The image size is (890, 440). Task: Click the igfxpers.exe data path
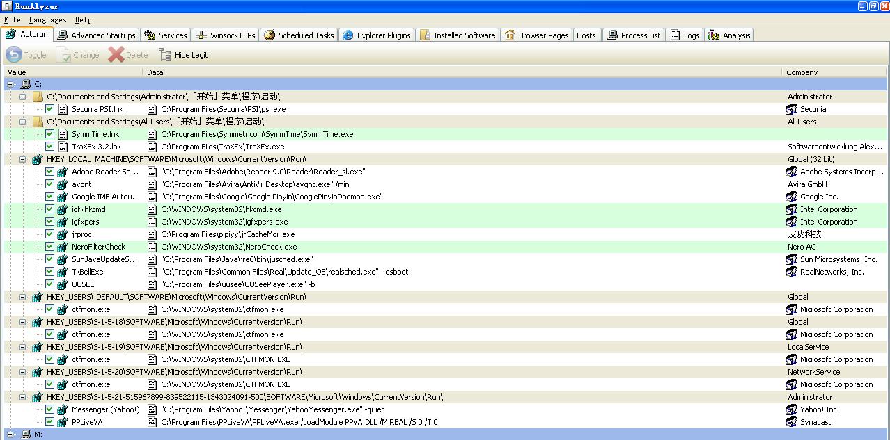click(224, 222)
